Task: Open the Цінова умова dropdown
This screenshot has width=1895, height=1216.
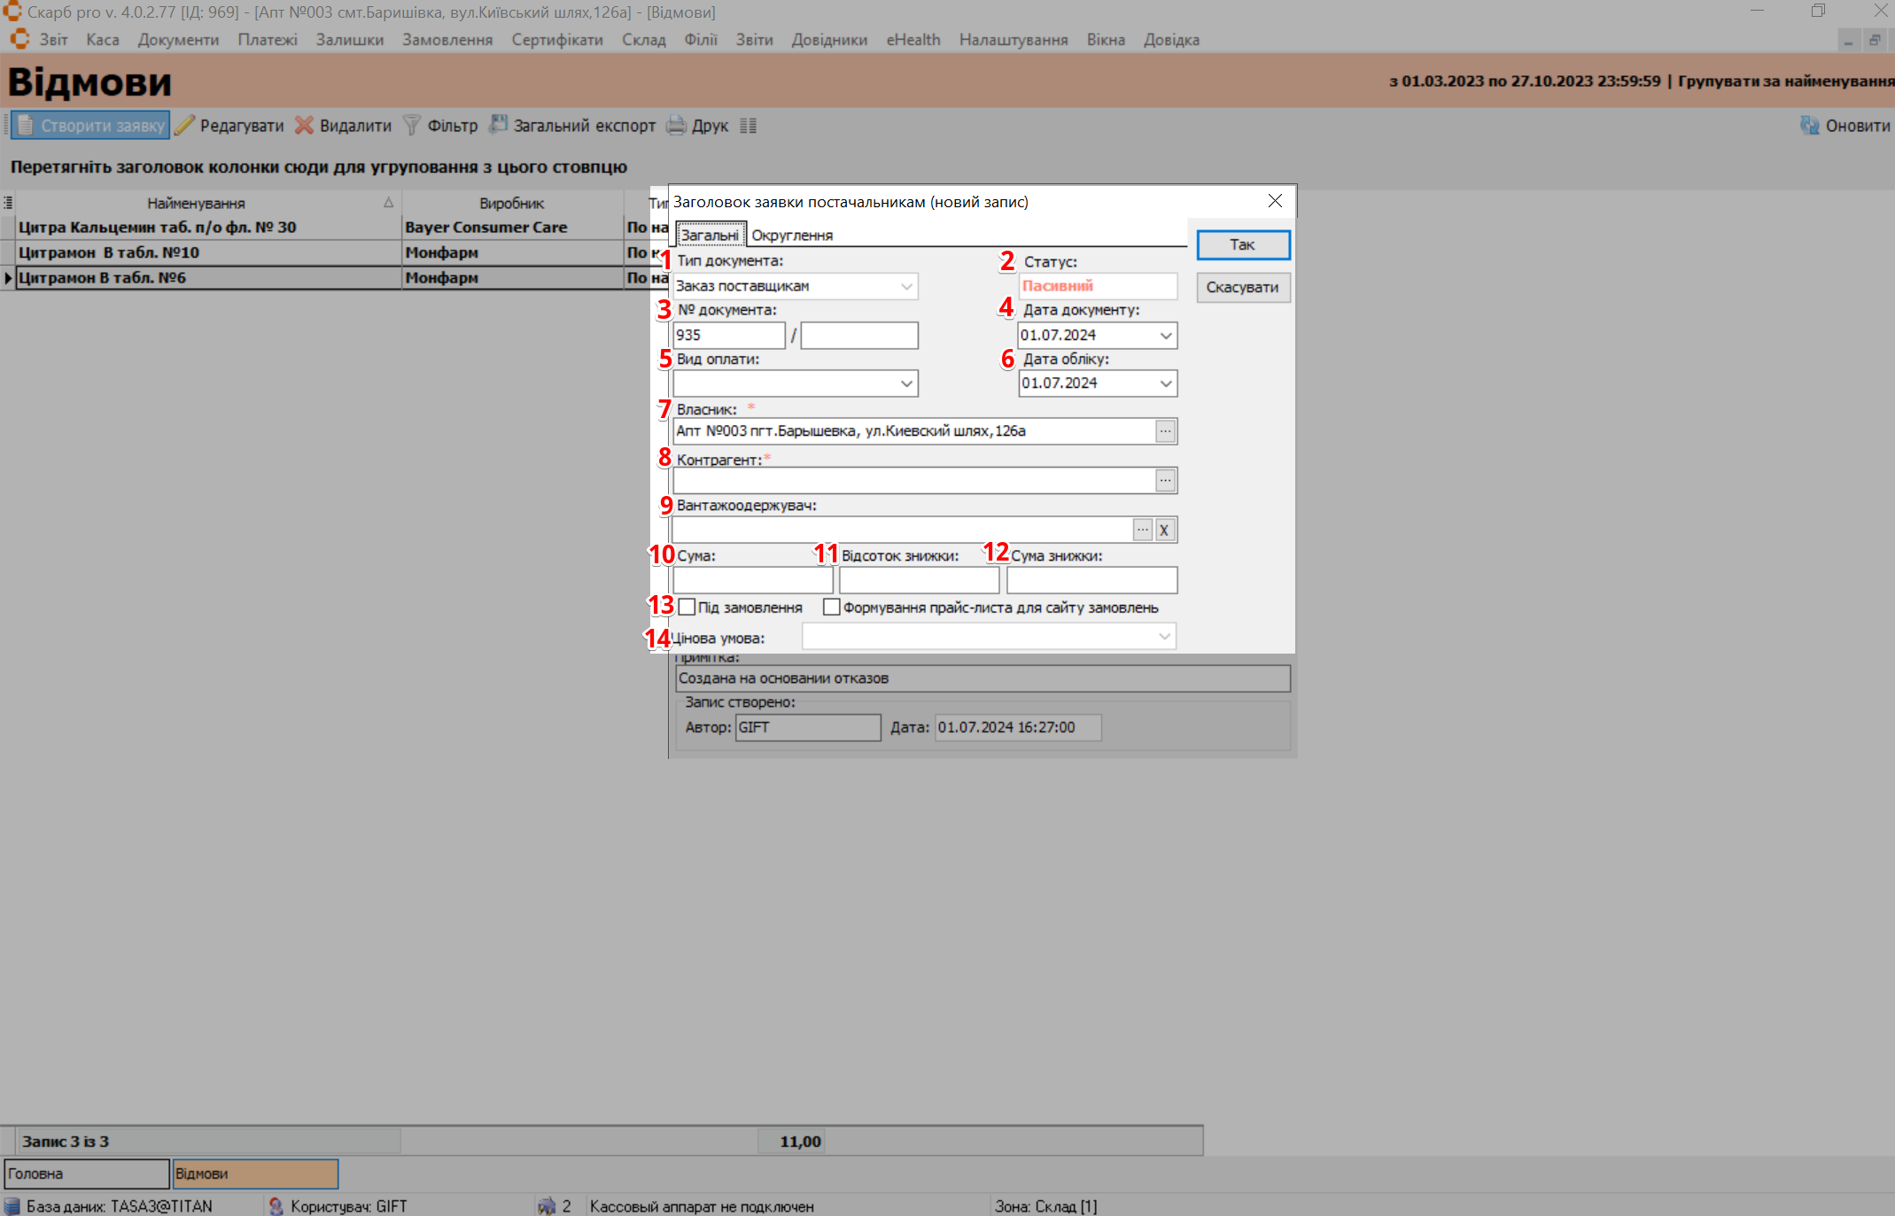Action: (x=1164, y=637)
